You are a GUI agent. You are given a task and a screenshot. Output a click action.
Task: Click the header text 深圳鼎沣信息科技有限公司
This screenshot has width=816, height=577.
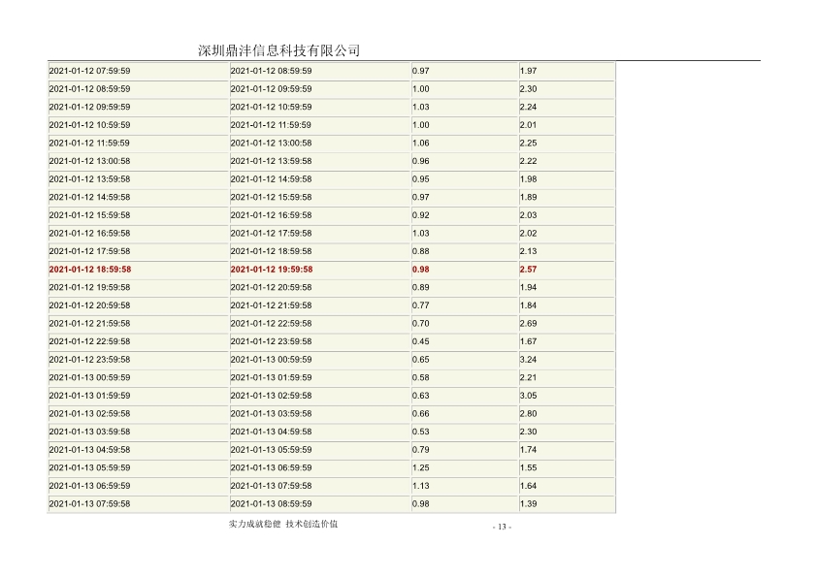[278, 50]
